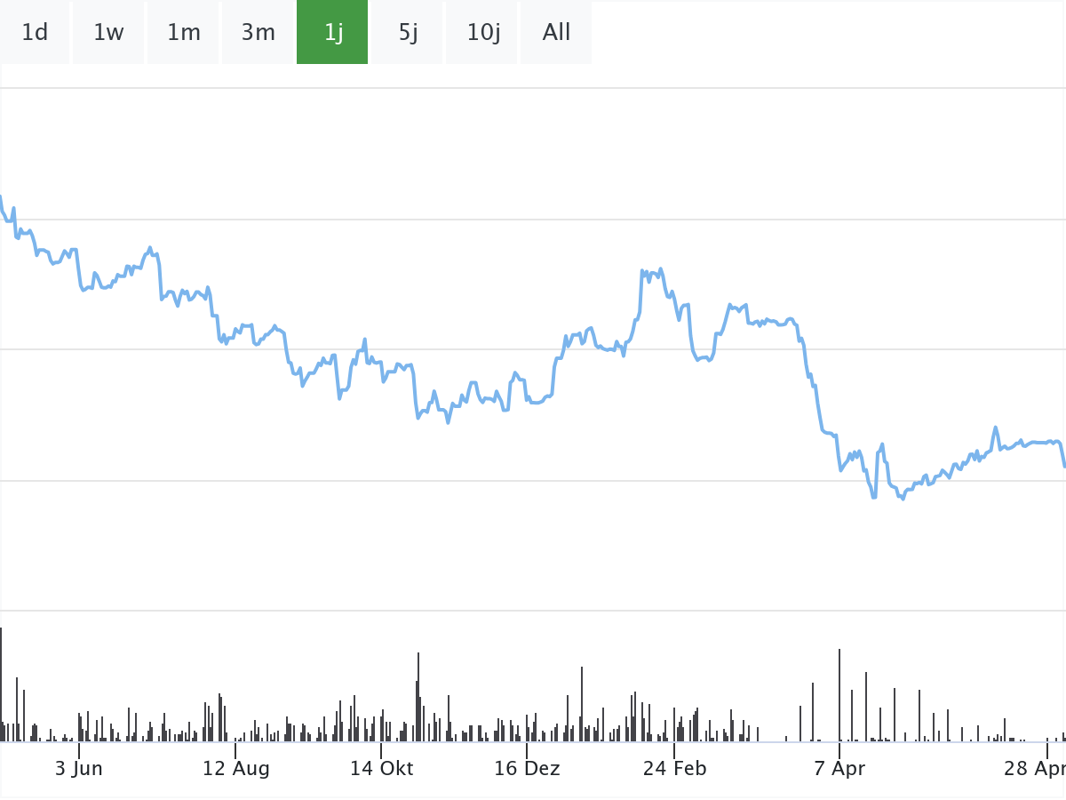Switch to the 1w range tab
Screen dimensions: 1066x800
tap(108, 33)
